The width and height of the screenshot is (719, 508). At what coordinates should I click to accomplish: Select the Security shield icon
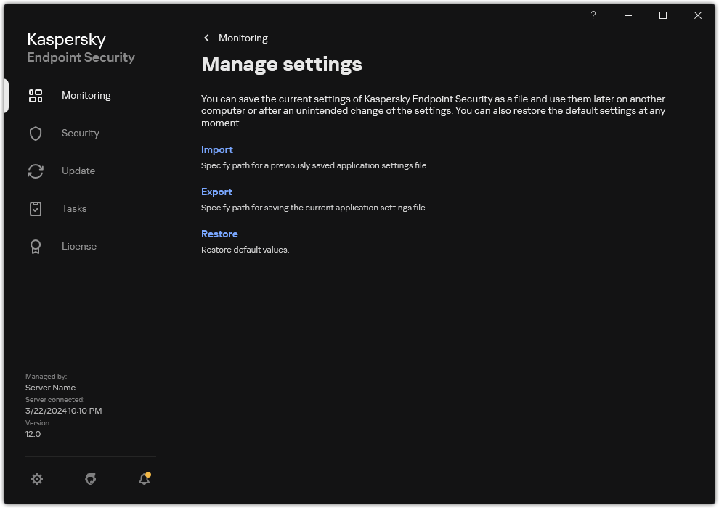[x=36, y=133]
